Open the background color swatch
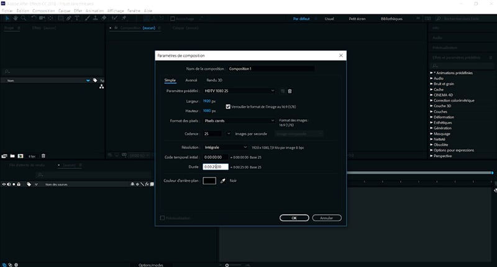 (209, 181)
